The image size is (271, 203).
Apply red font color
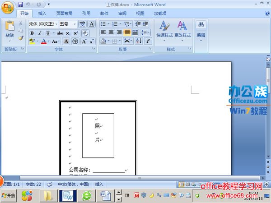coord(44,41)
